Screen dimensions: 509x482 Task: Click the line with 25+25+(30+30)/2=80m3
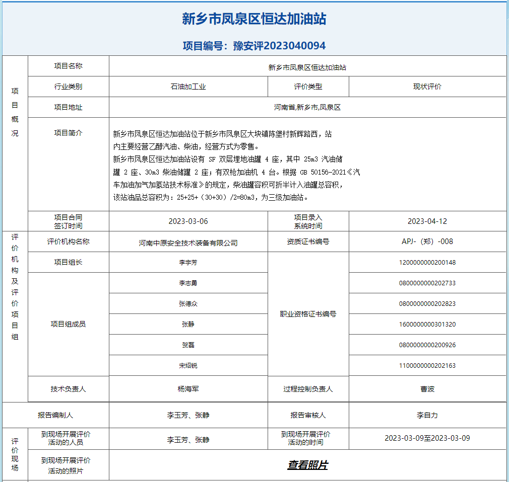pyautogui.click(x=210, y=197)
